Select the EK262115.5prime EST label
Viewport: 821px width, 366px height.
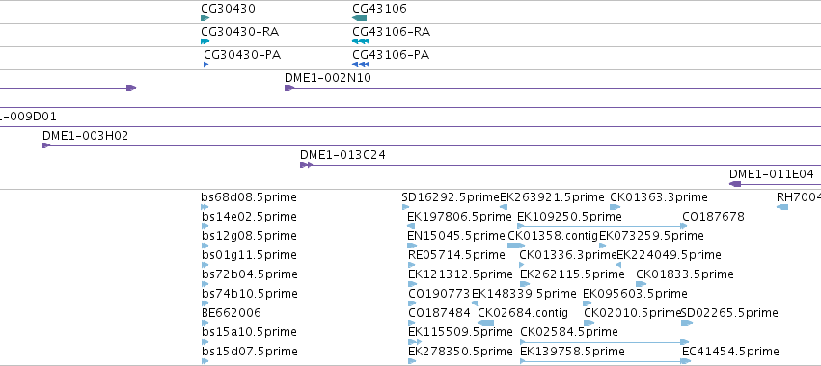click(x=572, y=274)
